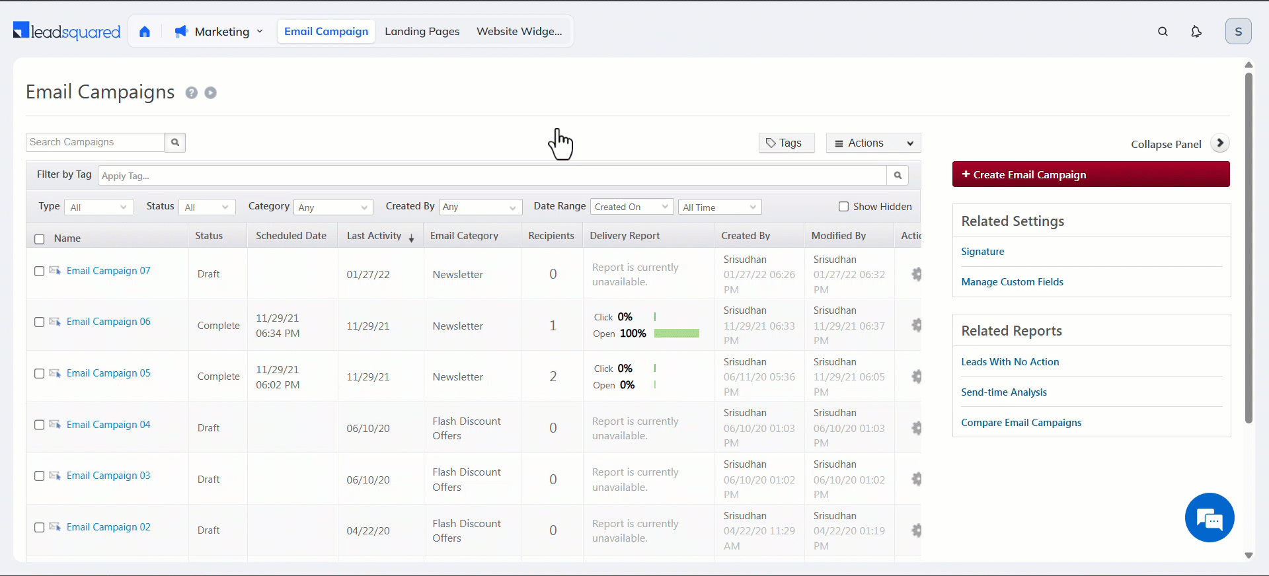Open the global search magnifier icon

1163,32
